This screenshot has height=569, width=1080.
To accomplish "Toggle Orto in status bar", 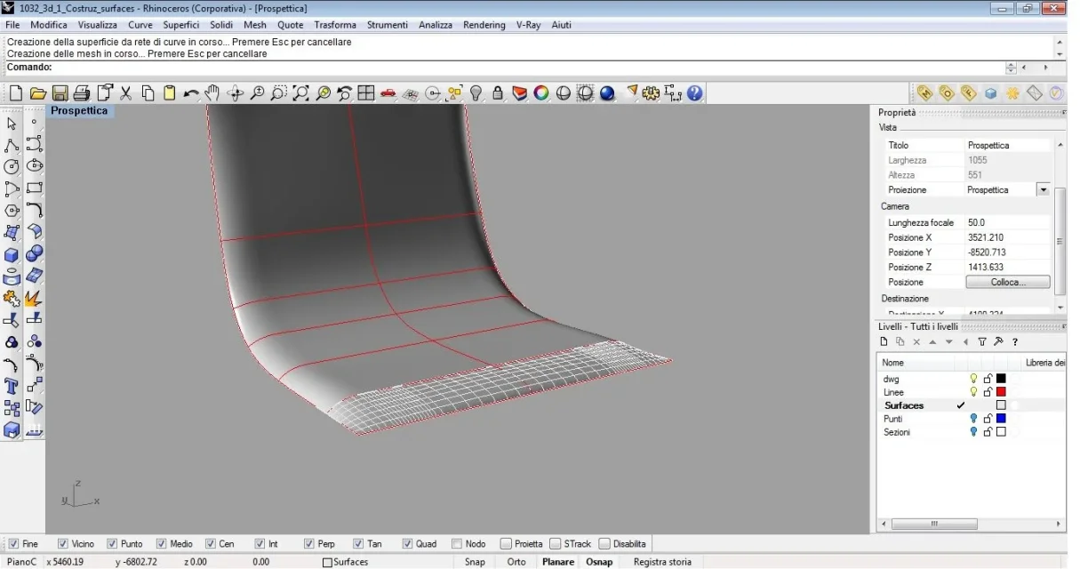I will [x=516, y=562].
